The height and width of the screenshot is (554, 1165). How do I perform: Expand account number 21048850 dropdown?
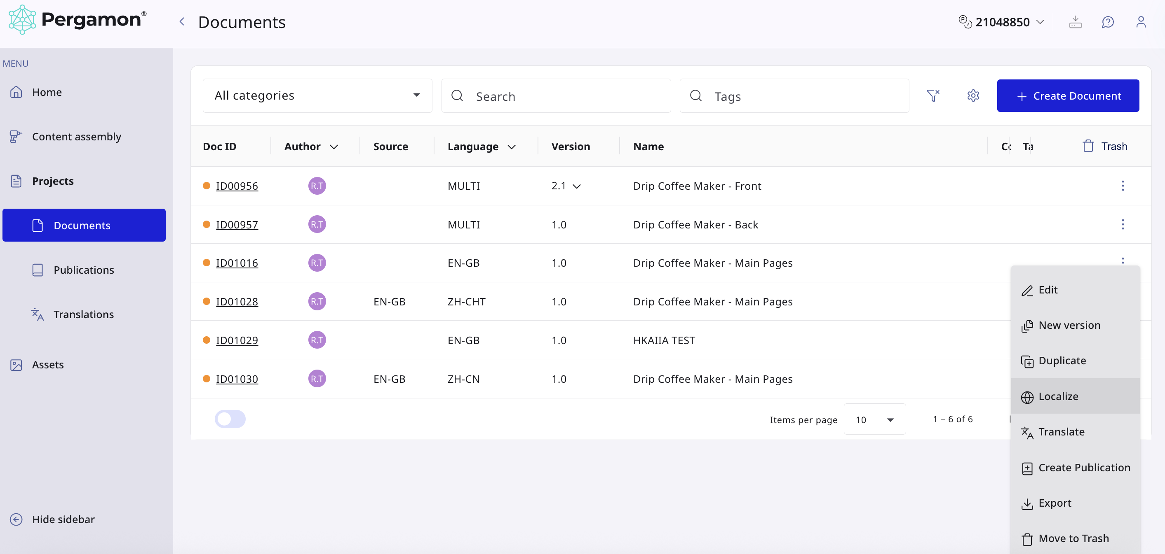(x=1001, y=22)
